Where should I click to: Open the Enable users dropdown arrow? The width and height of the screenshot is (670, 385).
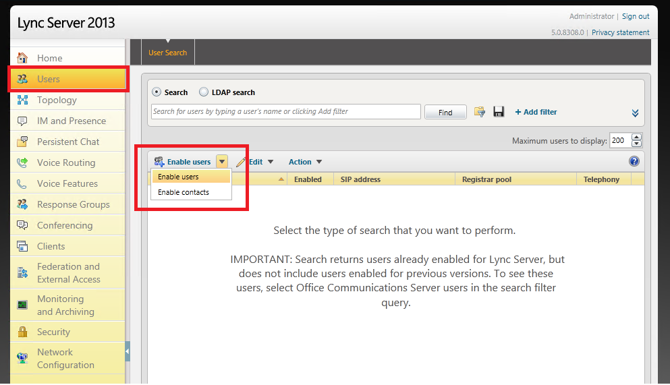tap(222, 162)
